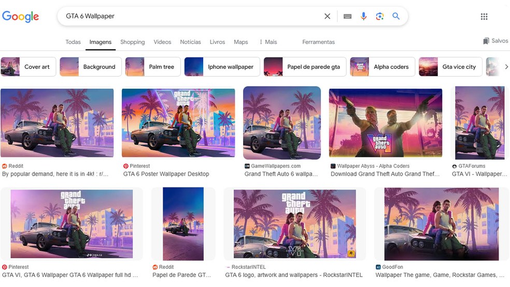The width and height of the screenshot is (510, 287).
Task: Open the GoodFon wallpaper thumbnail
Action: [442, 224]
